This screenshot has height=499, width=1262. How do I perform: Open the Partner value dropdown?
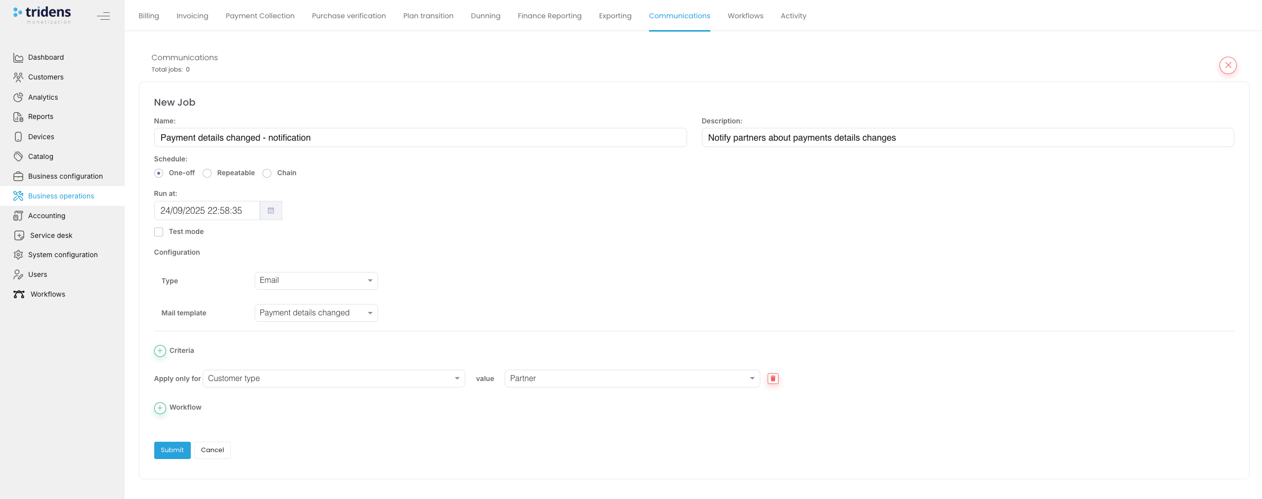click(632, 379)
